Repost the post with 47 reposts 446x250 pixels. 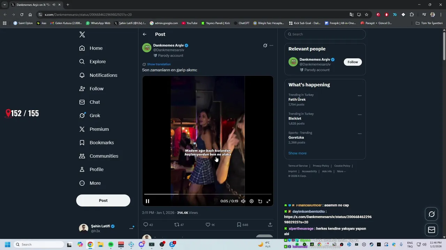pyautogui.click(x=179, y=225)
